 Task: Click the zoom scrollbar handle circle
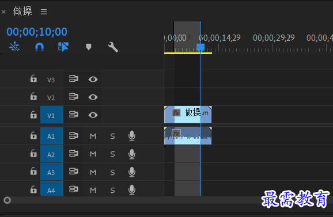7,200
